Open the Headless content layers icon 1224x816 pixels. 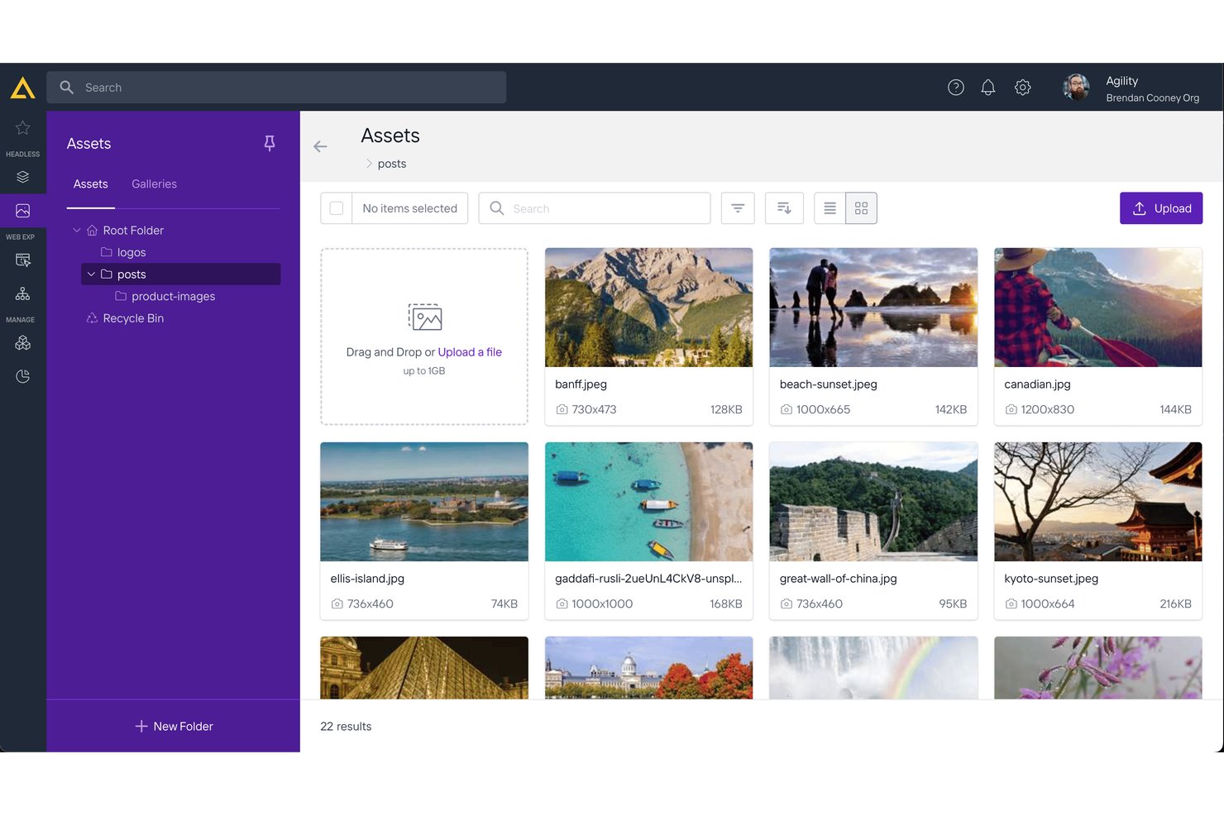pos(23,177)
